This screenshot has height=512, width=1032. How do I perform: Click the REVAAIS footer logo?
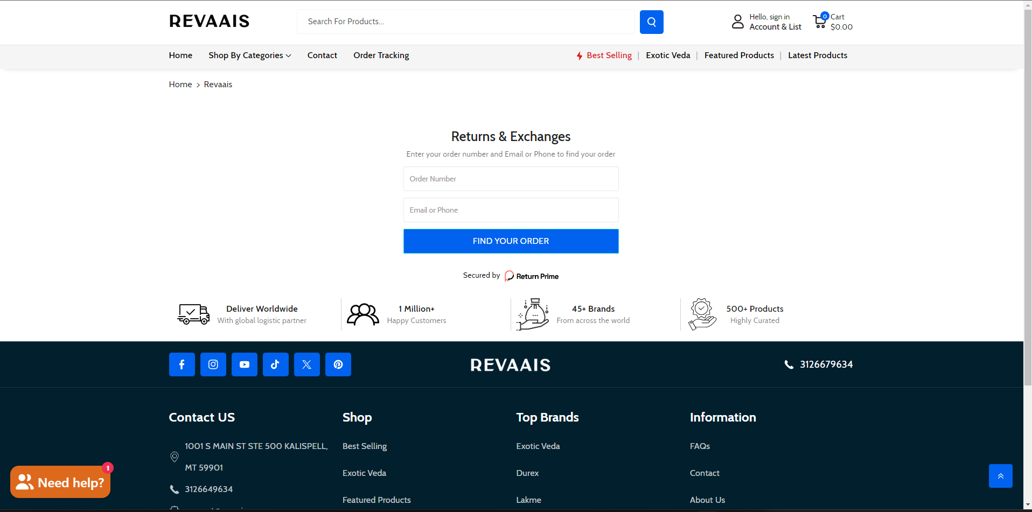pos(511,365)
